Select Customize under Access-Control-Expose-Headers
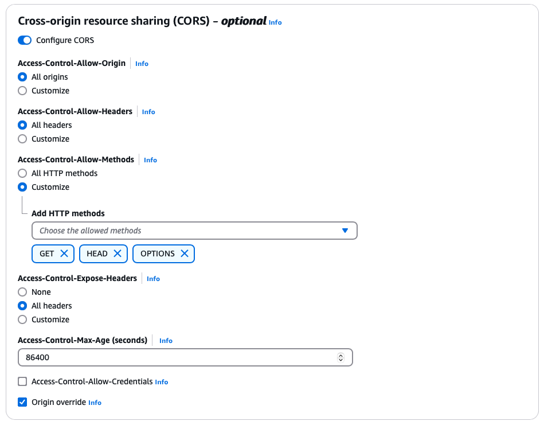 click(22, 319)
